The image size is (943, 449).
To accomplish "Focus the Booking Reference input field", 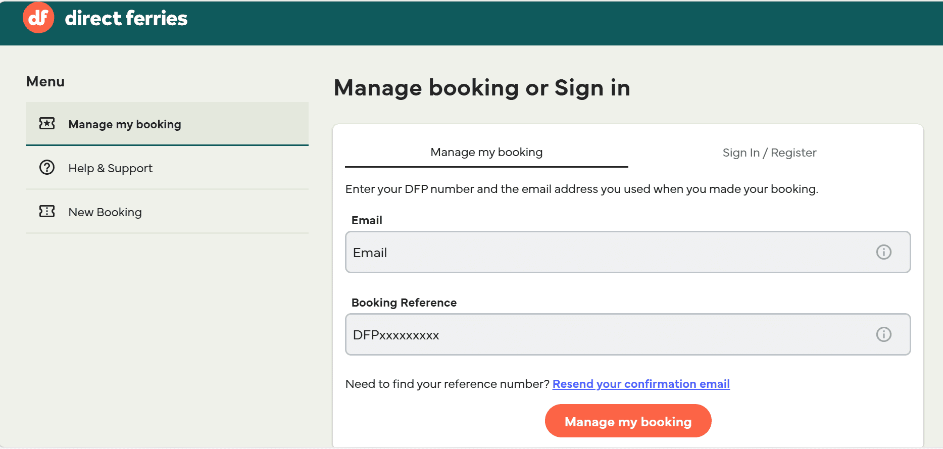I will click(628, 334).
